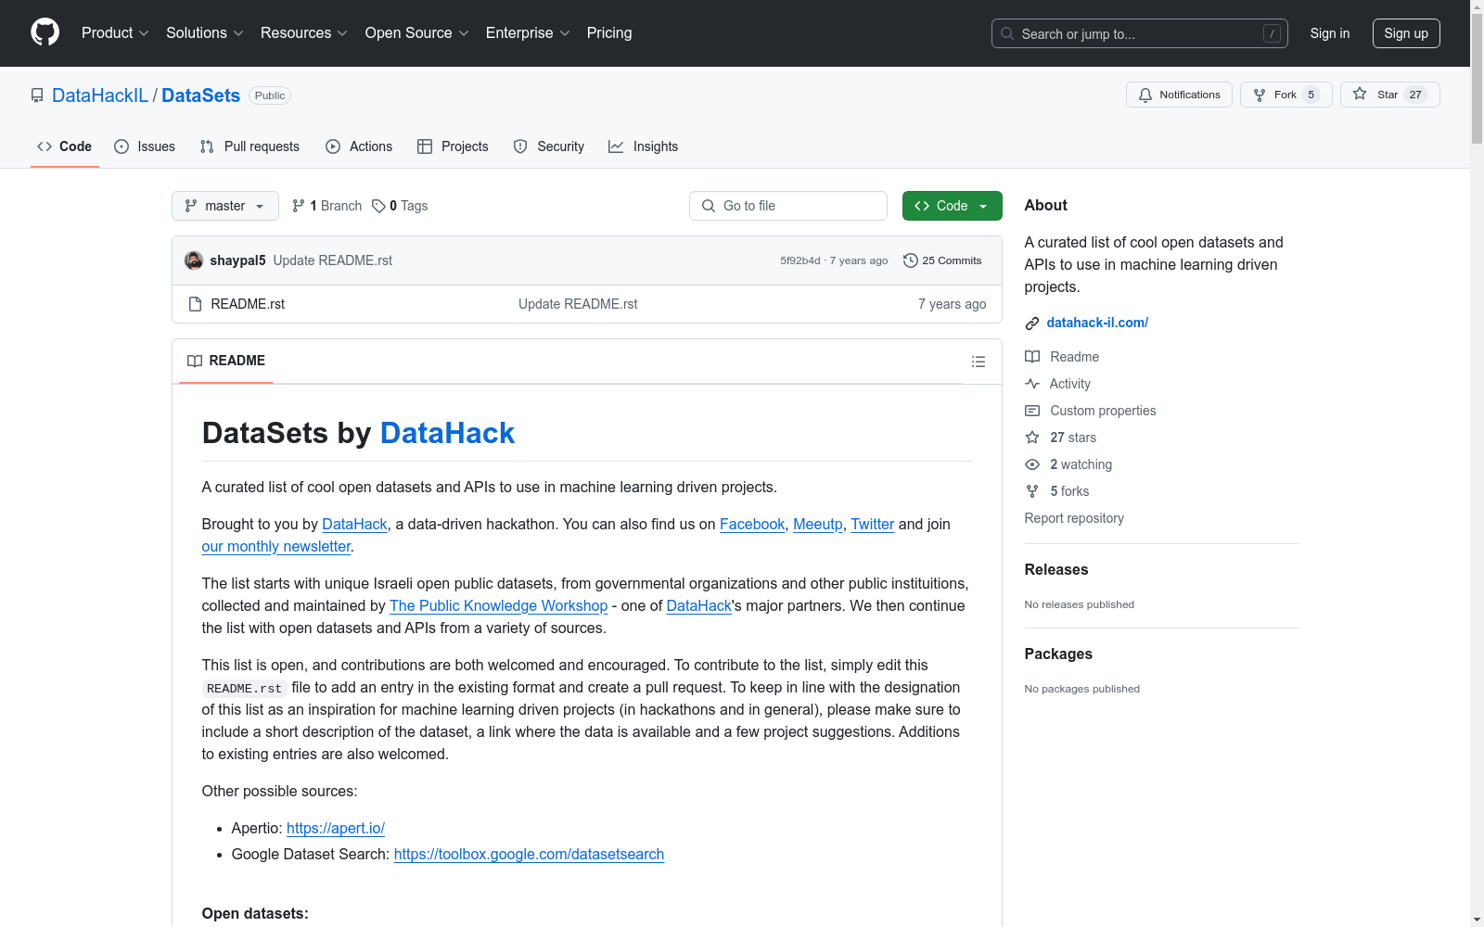Click the Packages heading

coord(1058,654)
